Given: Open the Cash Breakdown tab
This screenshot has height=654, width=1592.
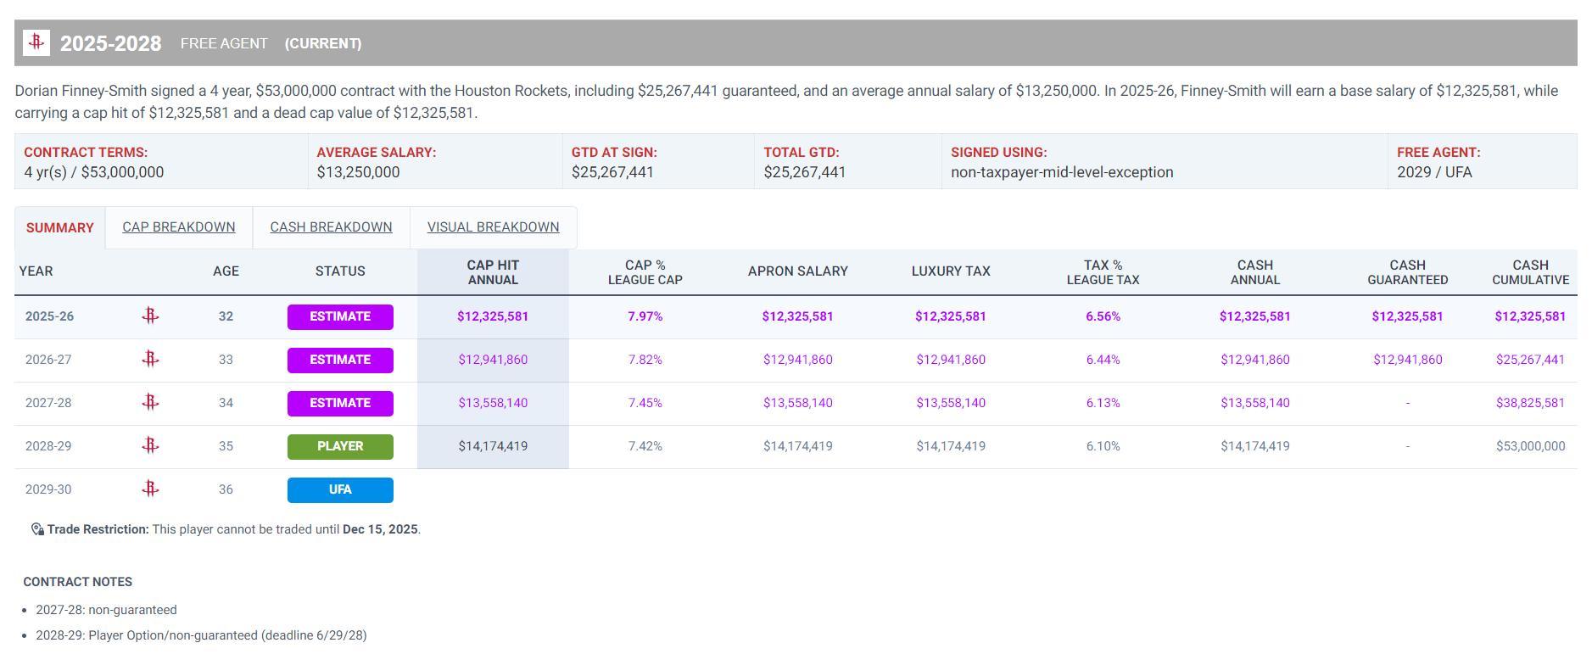Looking at the screenshot, I should pos(331,227).
